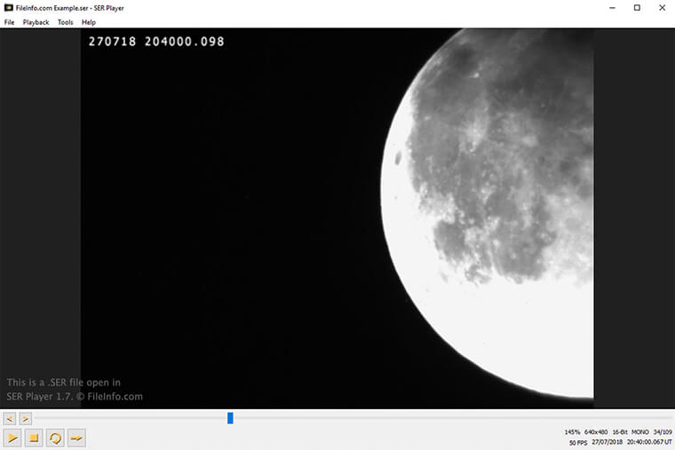675x450 pixels.
Task: Click the Play button
Action: coord(12,438)
